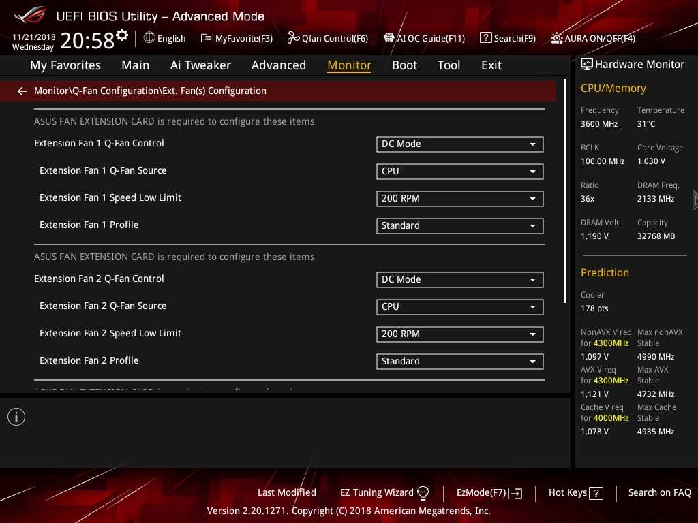Click the info icon in help panel
The width and height of the screenshot is (698, 523).
click(16, 417)
